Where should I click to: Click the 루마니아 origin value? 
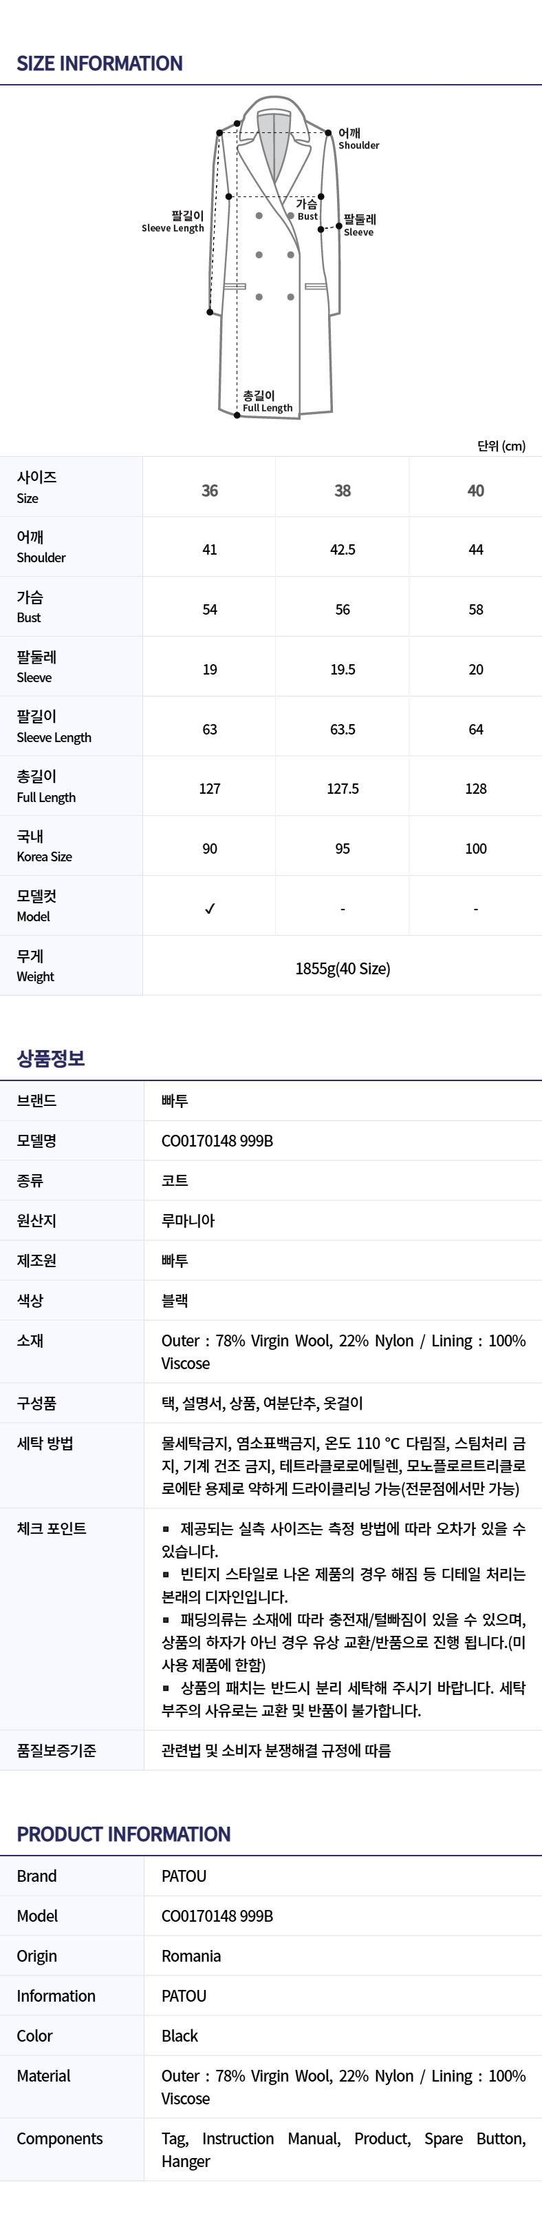tap(188, 1221)
